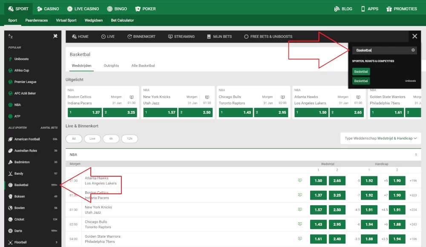Select American Football in sports list
The height and width of the screenshot is (247, 426).
point(33,139)
